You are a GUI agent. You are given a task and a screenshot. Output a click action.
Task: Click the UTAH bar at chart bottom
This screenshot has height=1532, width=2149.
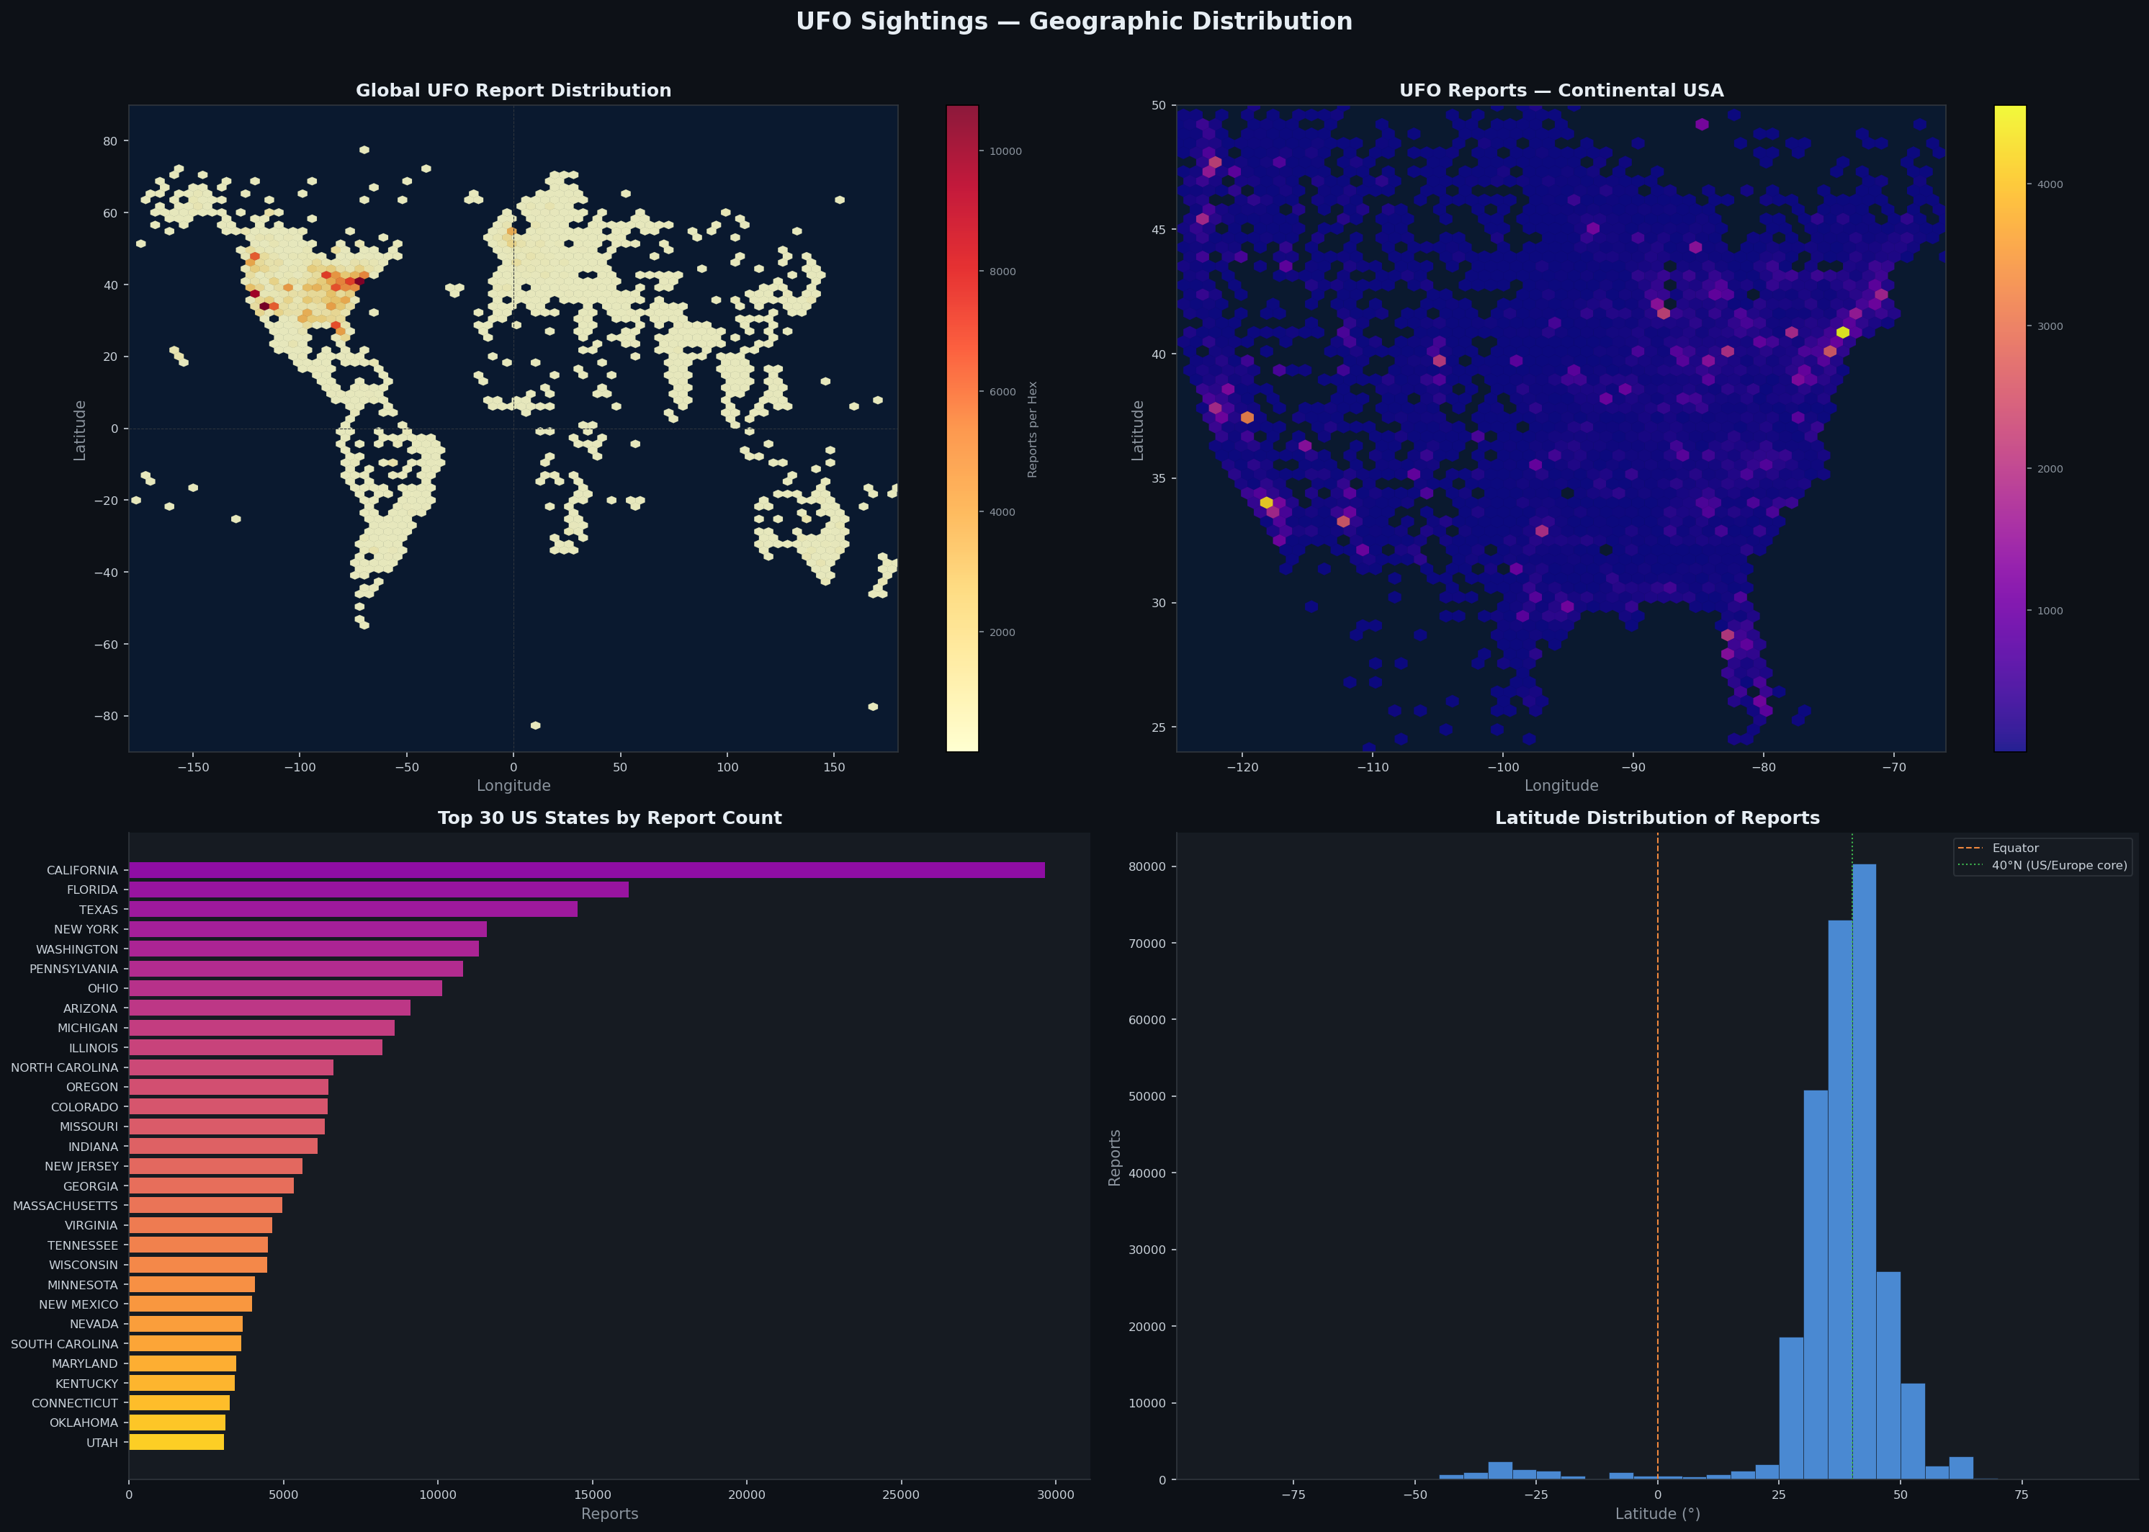pos(176,1441)
